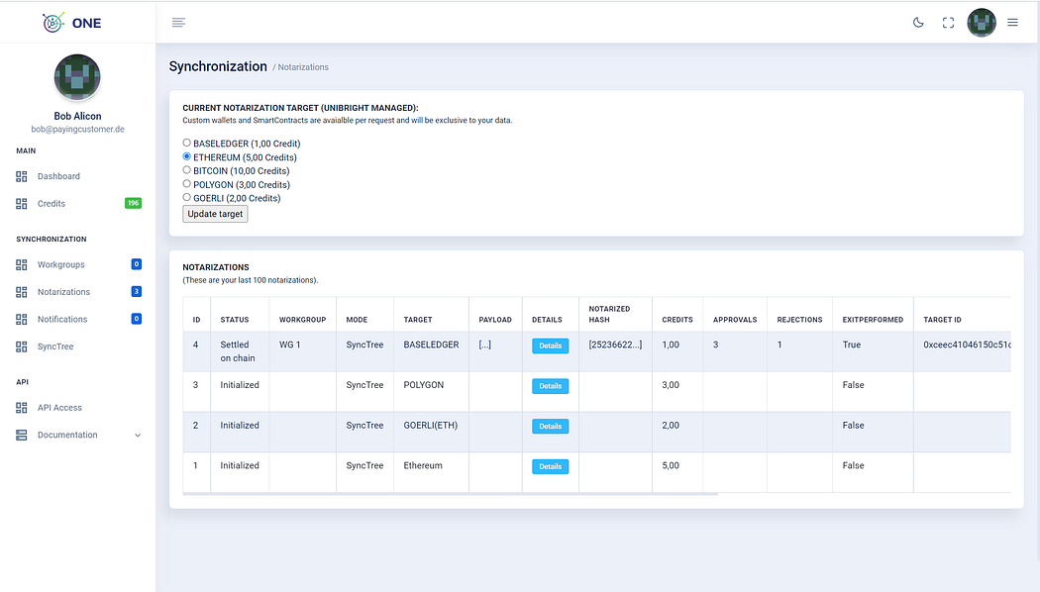
Task: Click Workgroups count badge showing 0
Action: tap(137, 264)
